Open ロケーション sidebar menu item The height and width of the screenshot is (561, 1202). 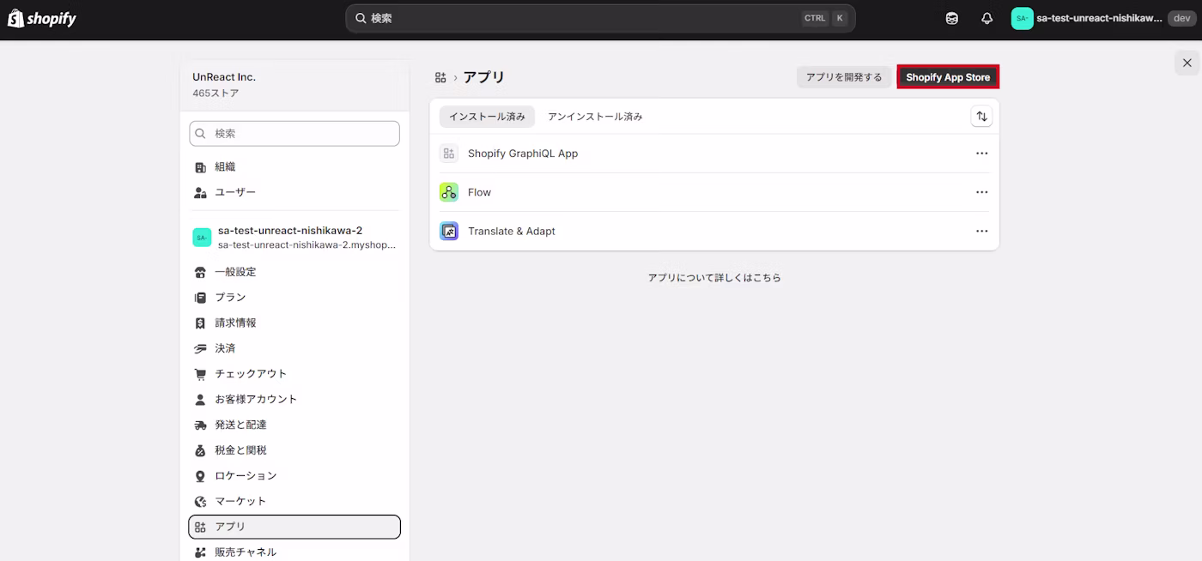[x=294, y=476]
